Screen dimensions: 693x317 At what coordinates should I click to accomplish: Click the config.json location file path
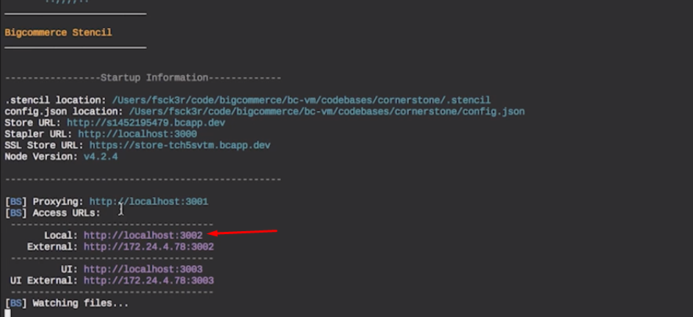[327, 112]
